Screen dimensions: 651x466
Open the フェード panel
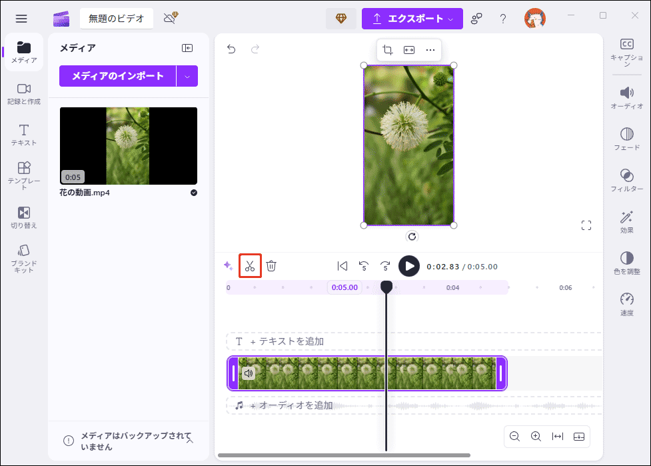click(626, 139)
